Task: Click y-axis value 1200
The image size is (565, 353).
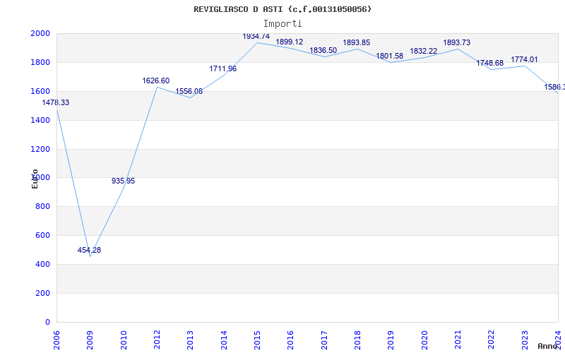Action: (x=40, y=149)
